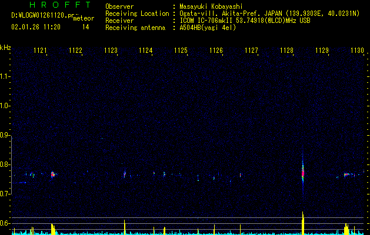This screenshot has width=370, height=235.
Task: Click the tallest yellow intensity bar below 1128
Action: (x=303, y=223)
